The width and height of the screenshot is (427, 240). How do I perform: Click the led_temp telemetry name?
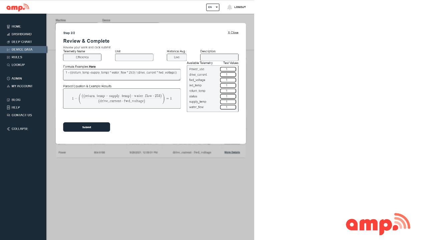click(x=195, y=85)
